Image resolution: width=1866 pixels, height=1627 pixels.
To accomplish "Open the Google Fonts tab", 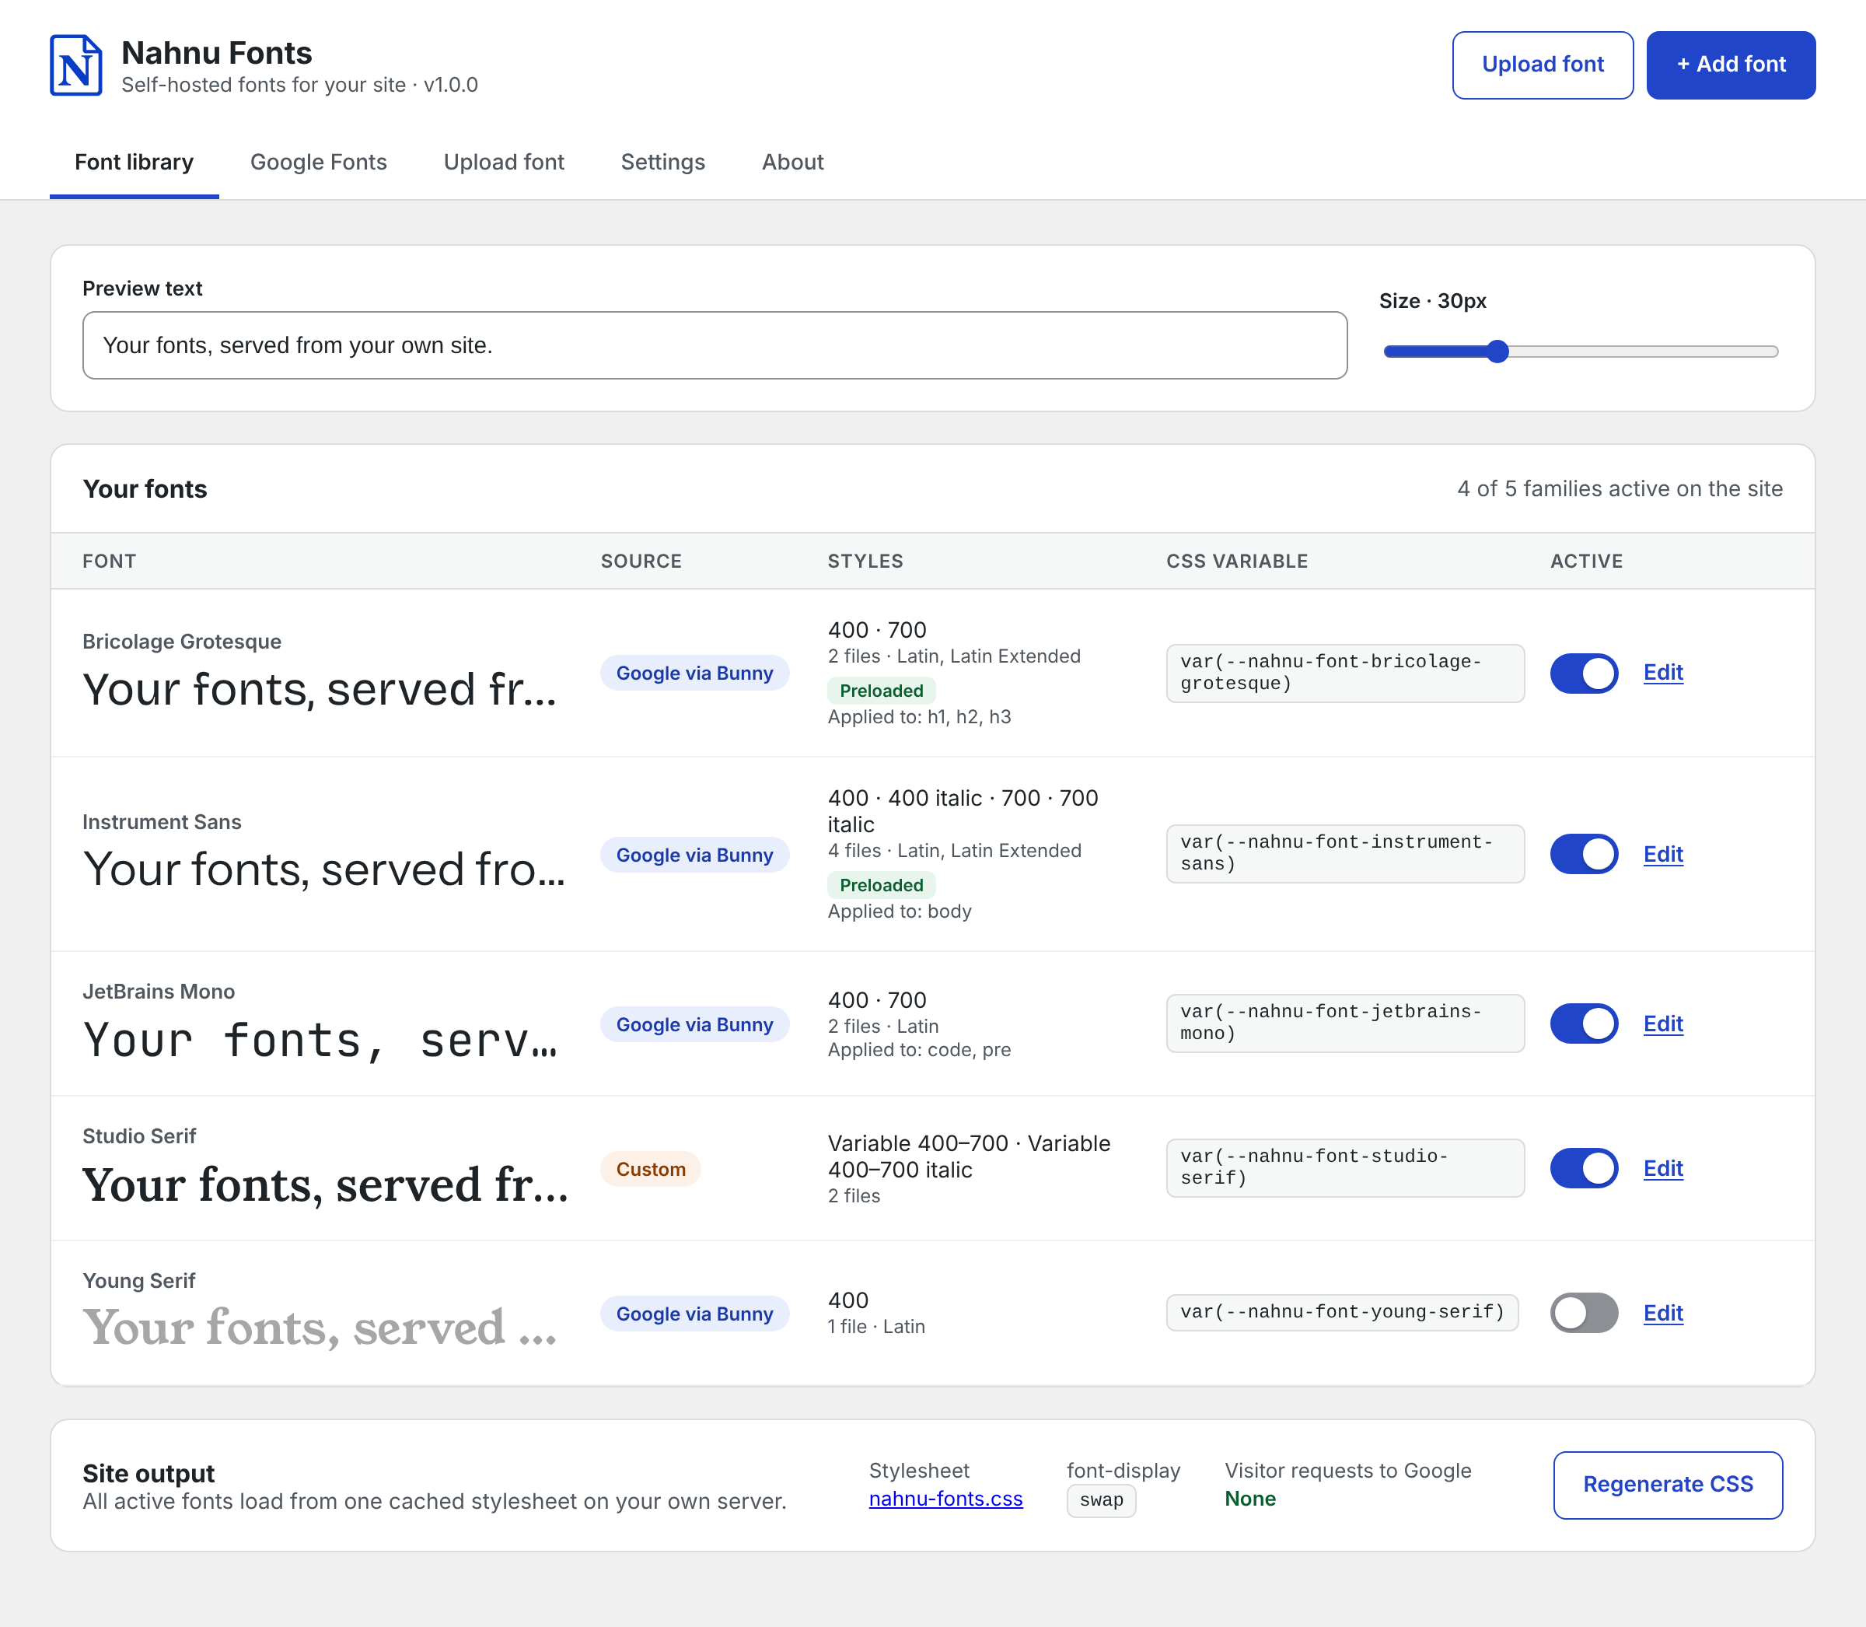I will [x=319, y=163].
